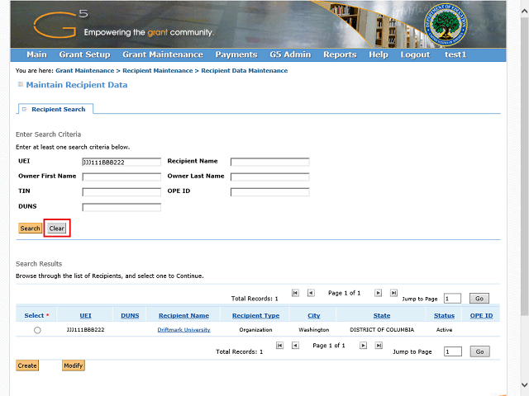The height and width of the screenshot is (396, 529).
Task: Click the Department of Education seal
Action: tap(446, 26)
